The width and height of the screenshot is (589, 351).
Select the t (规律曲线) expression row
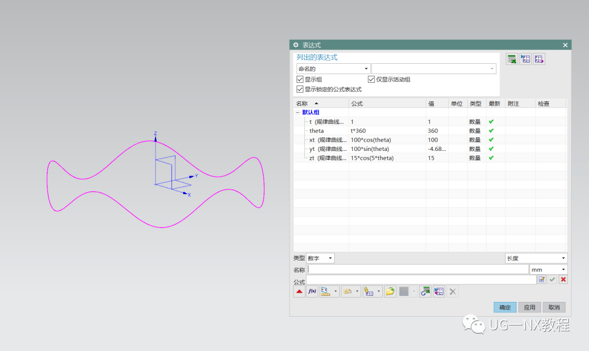point(430,122)
